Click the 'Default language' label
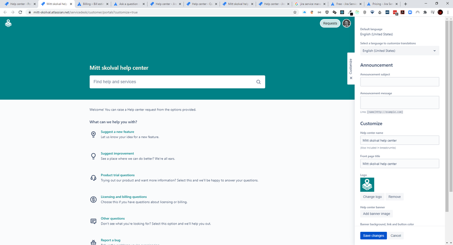 pyautogui.click(x=371, y=29)
